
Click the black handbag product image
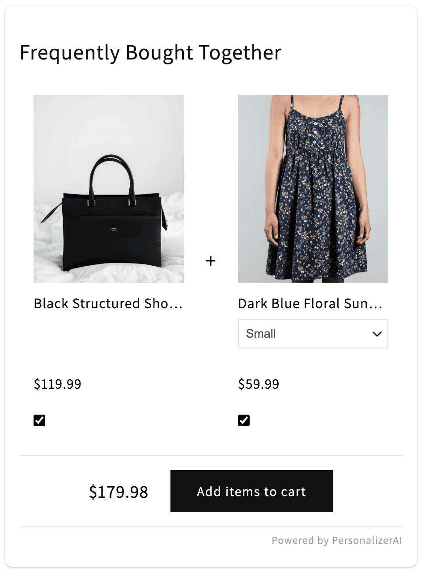[108, 188]
